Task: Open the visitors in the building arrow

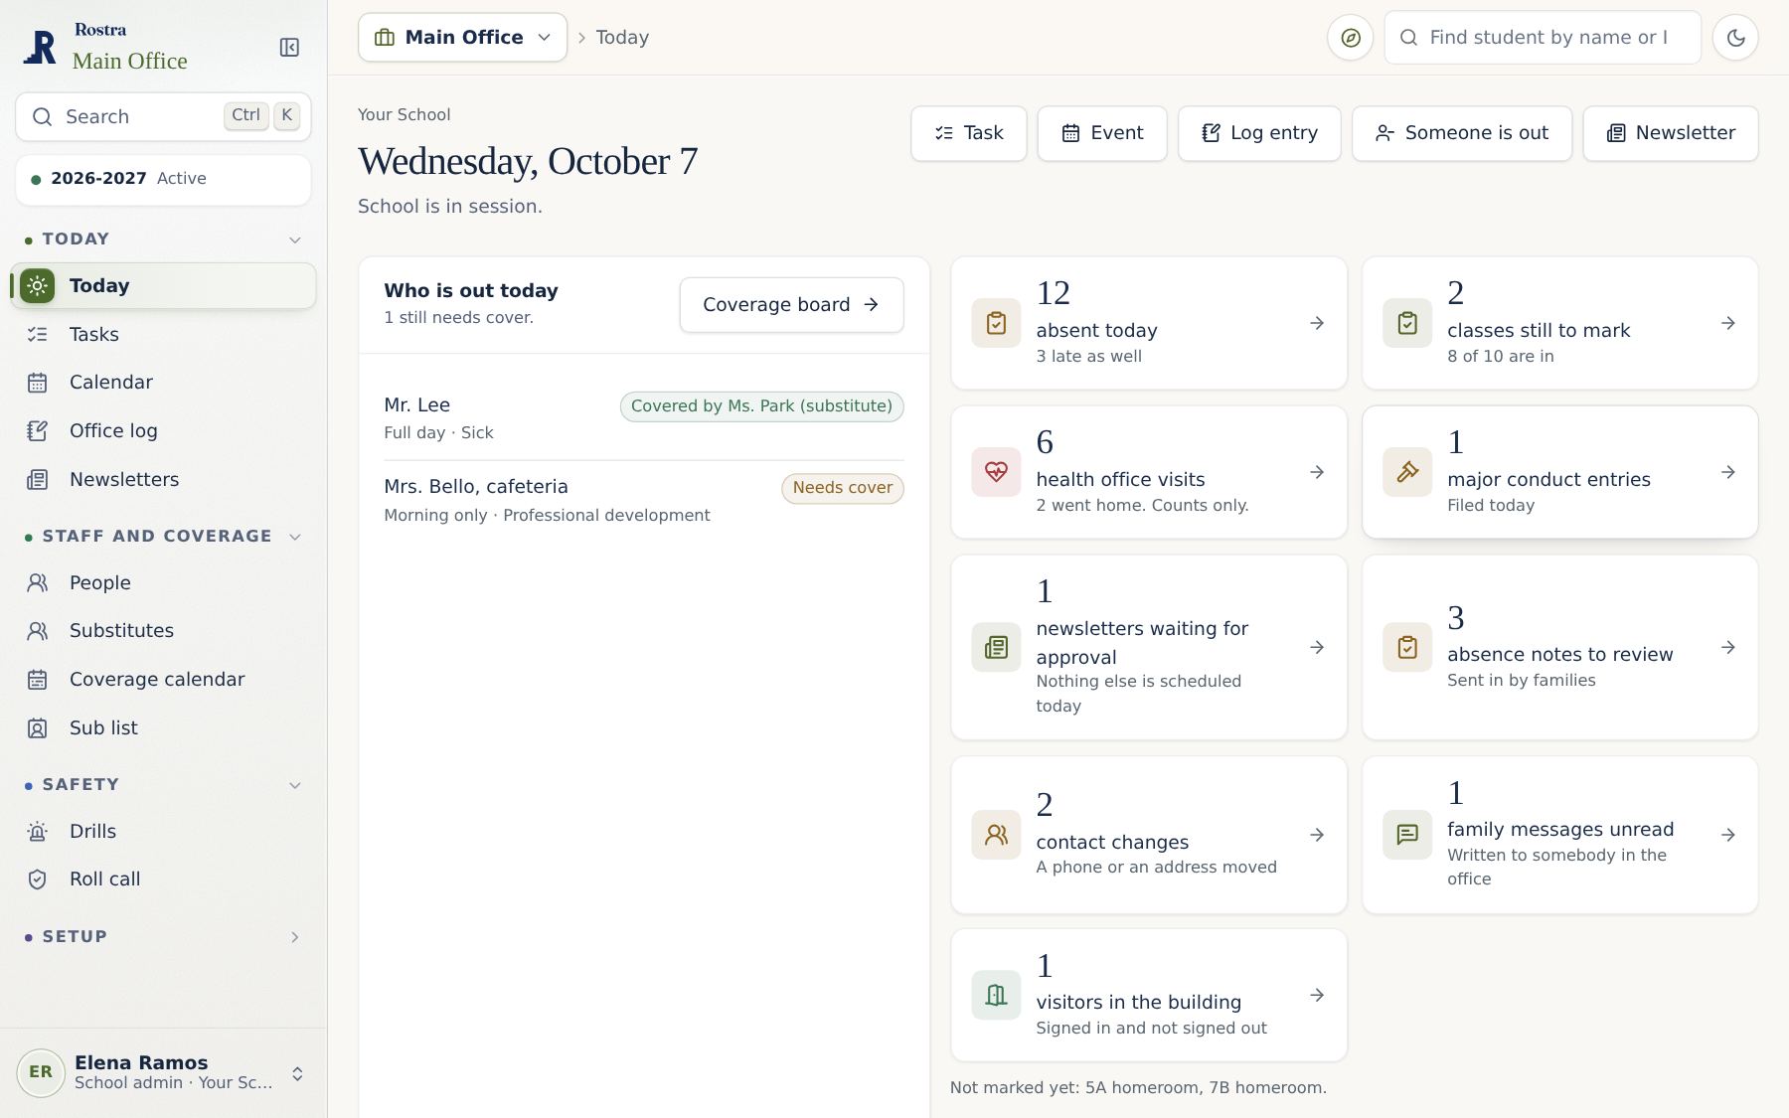Action: coord(1317,995)
